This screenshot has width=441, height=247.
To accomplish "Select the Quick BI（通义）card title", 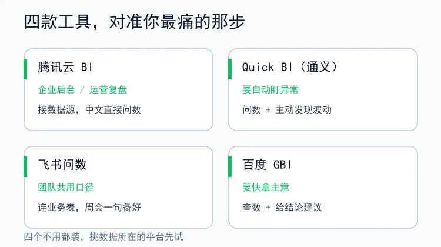I will pos(290,67).
